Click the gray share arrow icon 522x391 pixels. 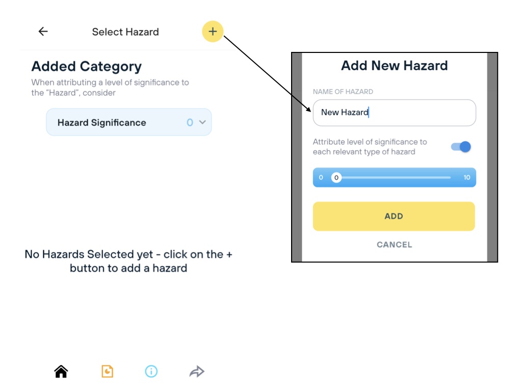point(197,372)
